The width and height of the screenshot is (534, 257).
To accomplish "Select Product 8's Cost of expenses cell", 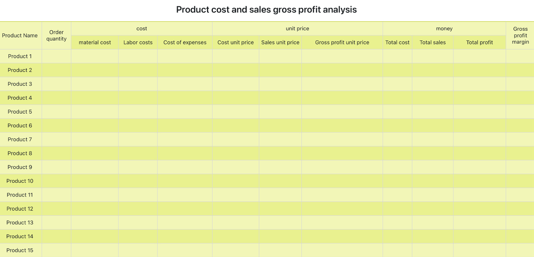I will coord(185,153).
